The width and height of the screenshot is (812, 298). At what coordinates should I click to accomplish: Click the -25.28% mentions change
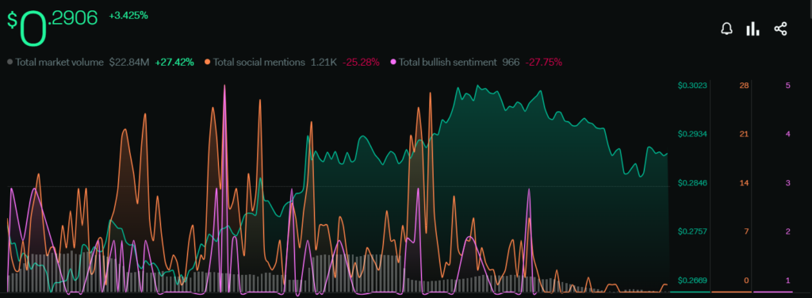(x=361, y=62)
